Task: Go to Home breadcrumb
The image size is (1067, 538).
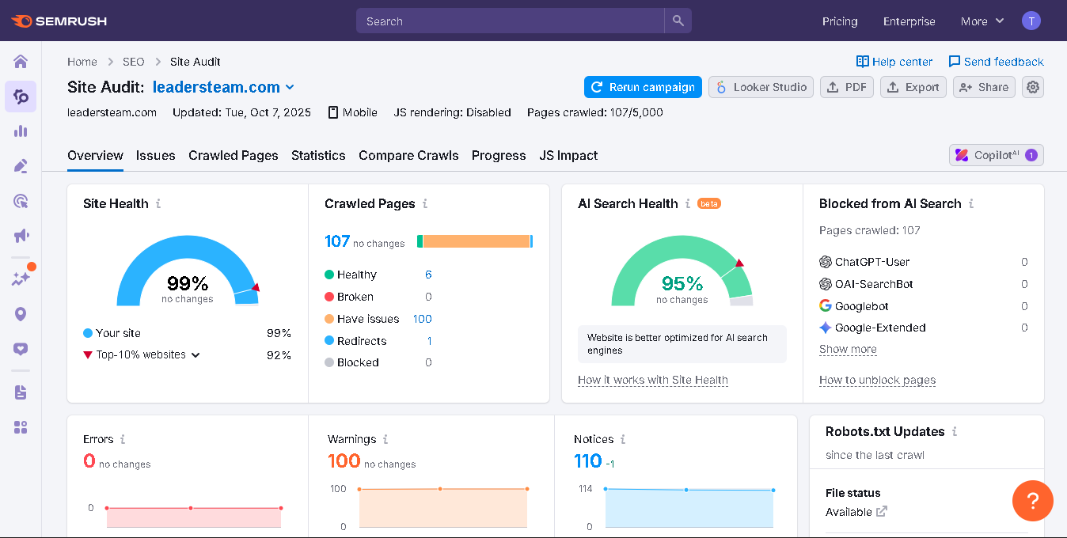Action: pos(82,62)
